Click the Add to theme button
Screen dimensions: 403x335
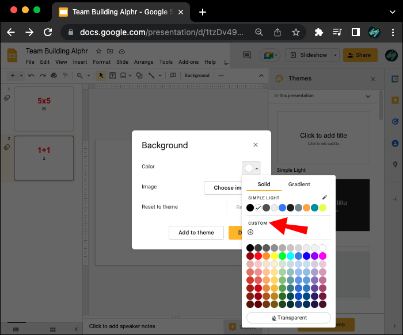click(196, 233)
